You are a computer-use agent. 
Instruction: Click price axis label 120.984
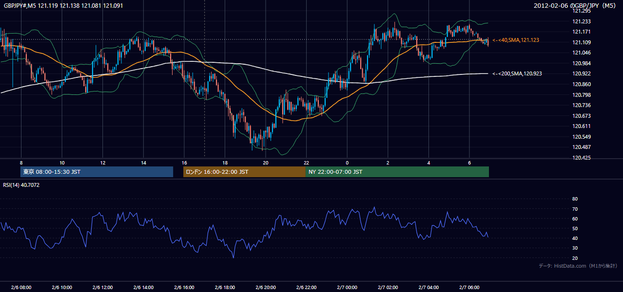pyautogui.click(x=581, y=63)
